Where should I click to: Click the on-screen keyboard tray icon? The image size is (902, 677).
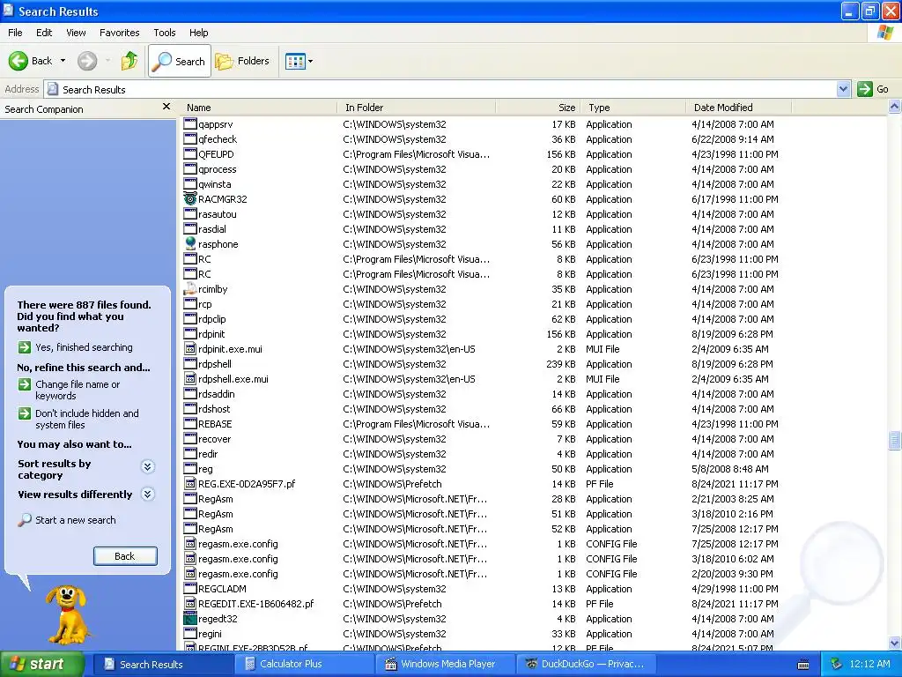click(803, 665)
